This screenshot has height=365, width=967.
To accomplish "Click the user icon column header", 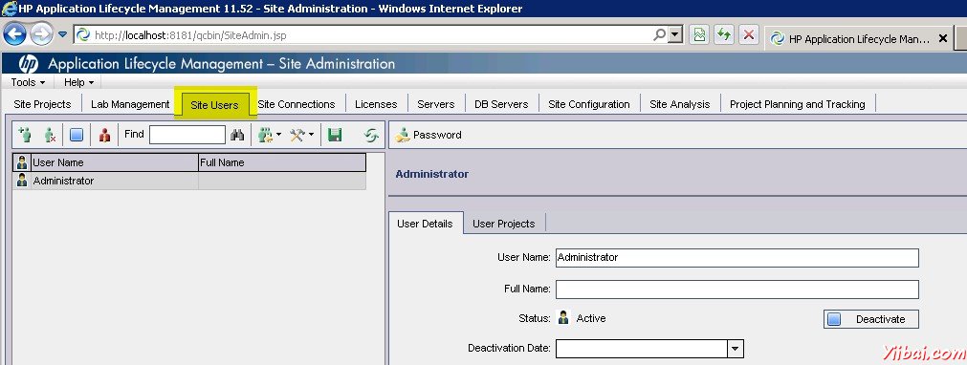I will [x=22, y=162].
